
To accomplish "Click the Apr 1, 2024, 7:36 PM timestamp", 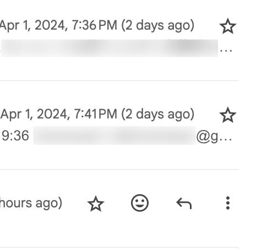I will [97, 25].
